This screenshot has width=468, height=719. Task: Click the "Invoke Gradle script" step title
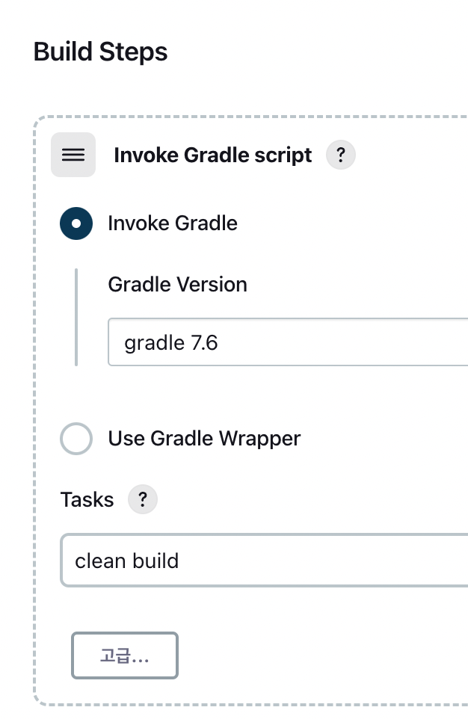(x=213, y=155)
